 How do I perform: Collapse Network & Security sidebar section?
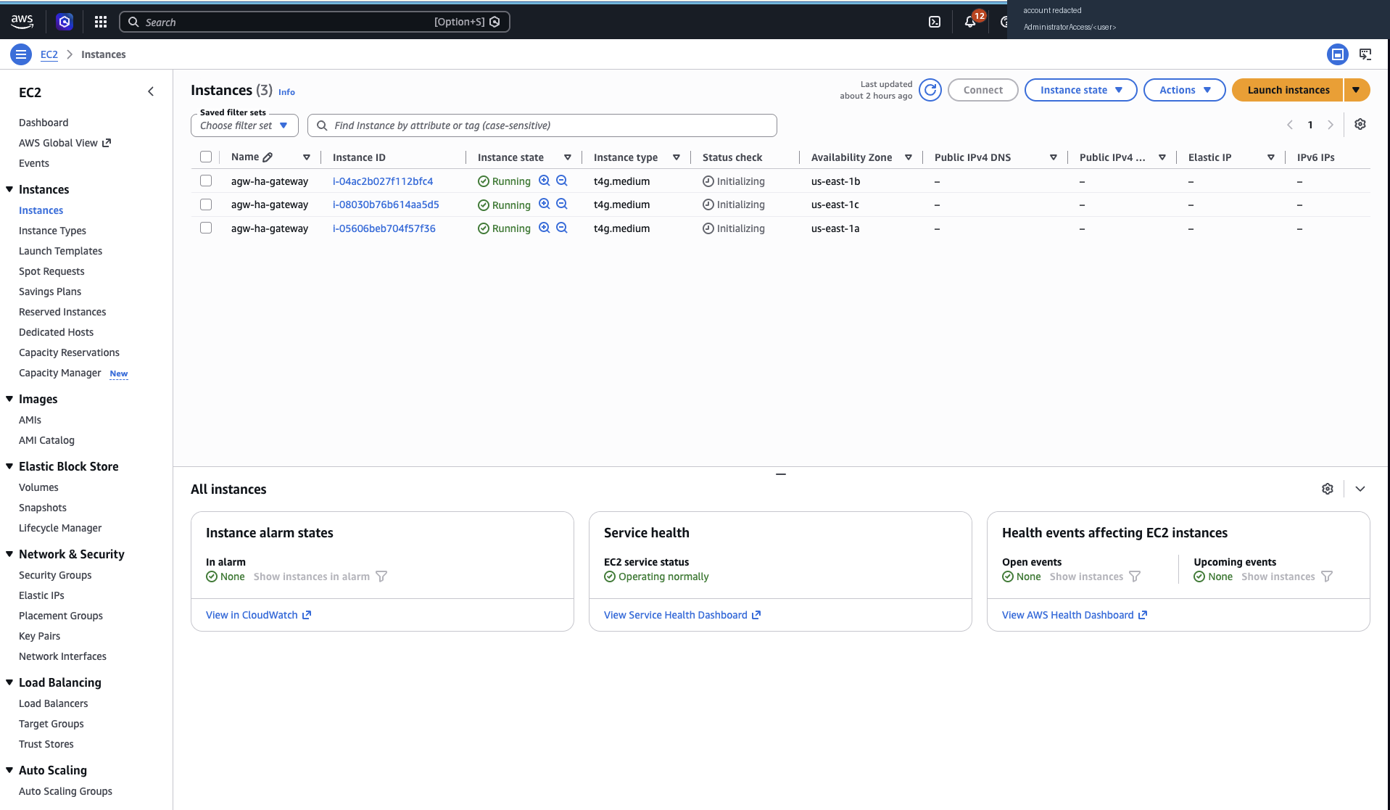9,554
